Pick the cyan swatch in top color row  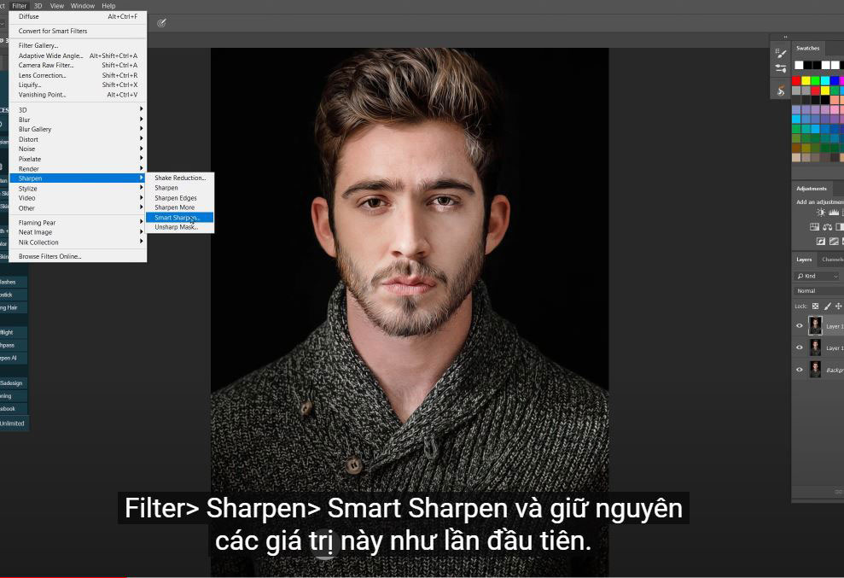[825, 81]
